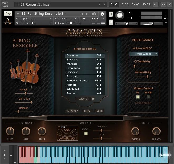Shift key switches left with KS arrow
The width and height of the screenshot is (174, 164).
pos(87,111)
